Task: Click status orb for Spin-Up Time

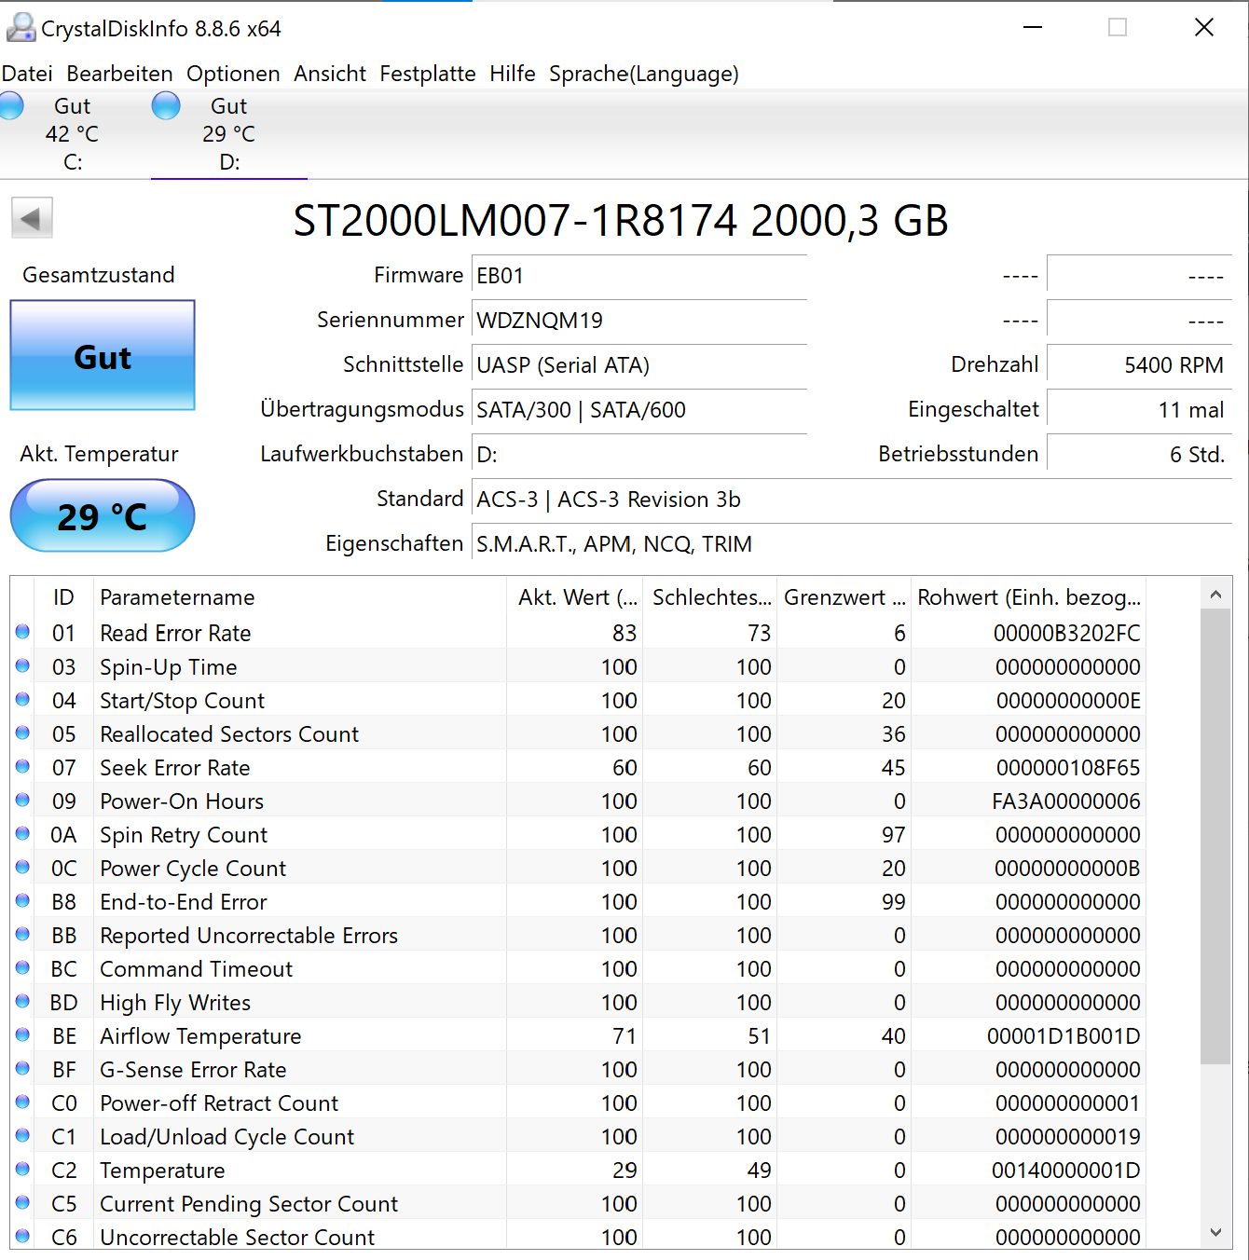Action: [x=22, y=665]
